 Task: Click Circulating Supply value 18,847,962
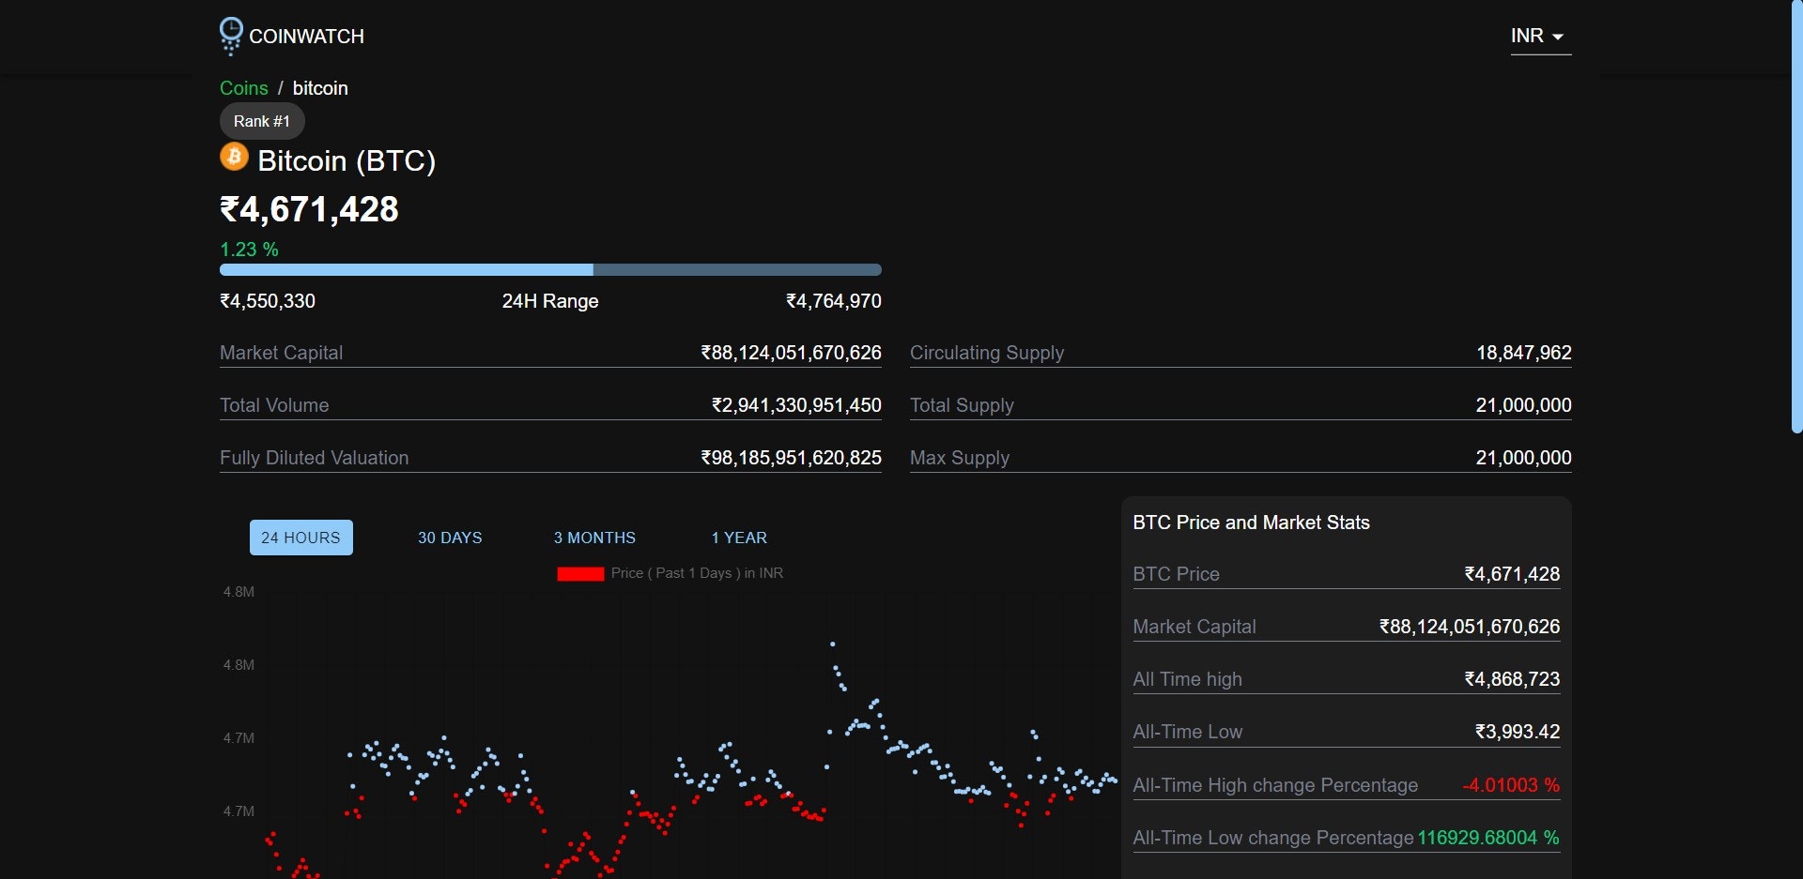click(x=1524, y=353)
